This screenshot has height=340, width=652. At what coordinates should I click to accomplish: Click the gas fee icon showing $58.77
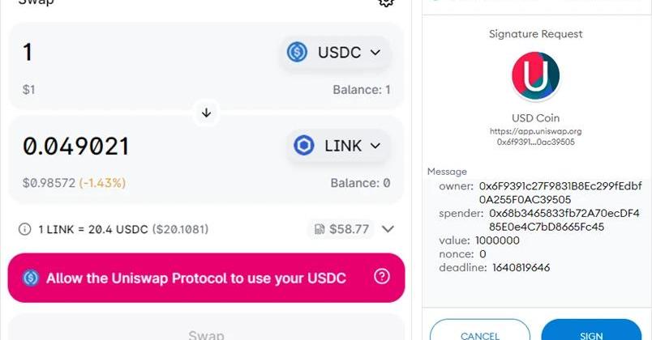(x=320, y=229)
